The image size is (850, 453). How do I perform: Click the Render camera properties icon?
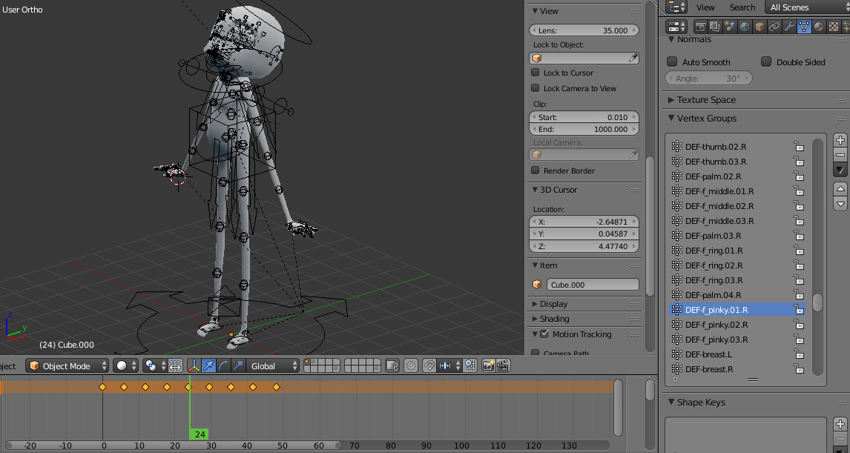click(700, 27)
